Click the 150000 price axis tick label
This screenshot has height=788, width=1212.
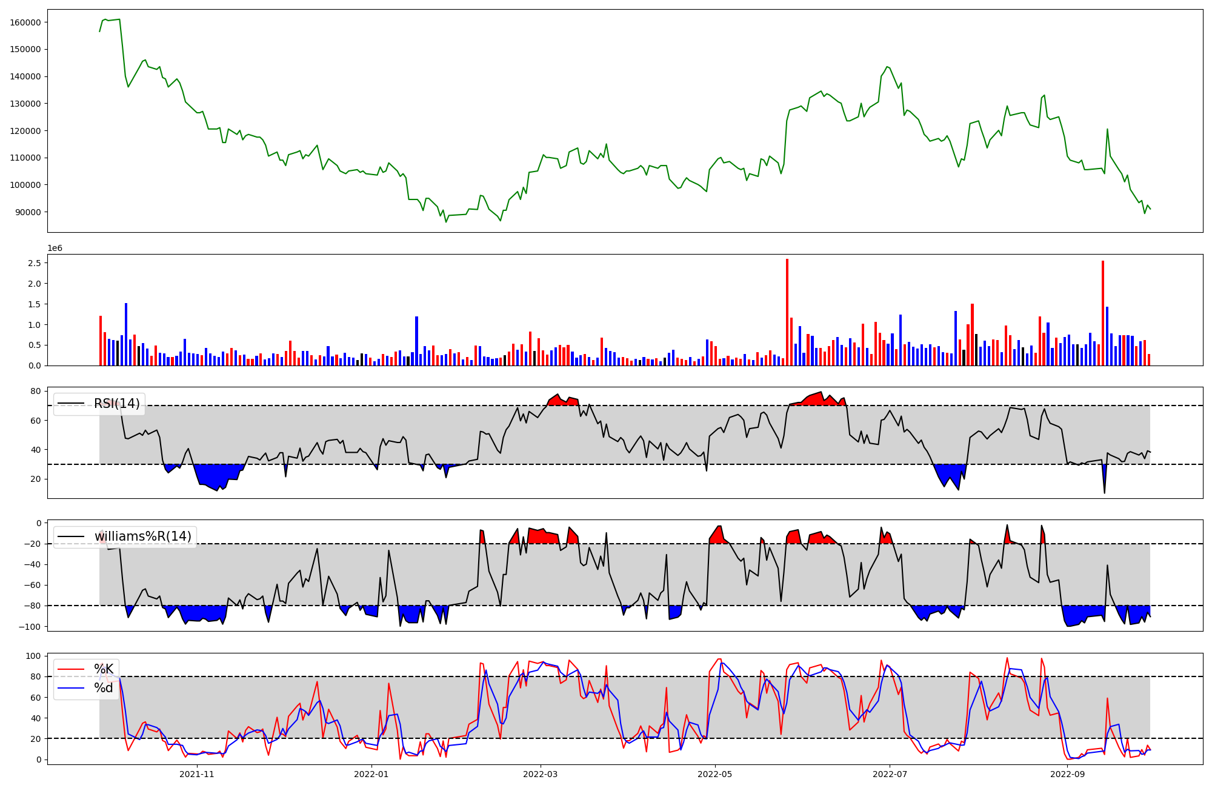[25, 50]
